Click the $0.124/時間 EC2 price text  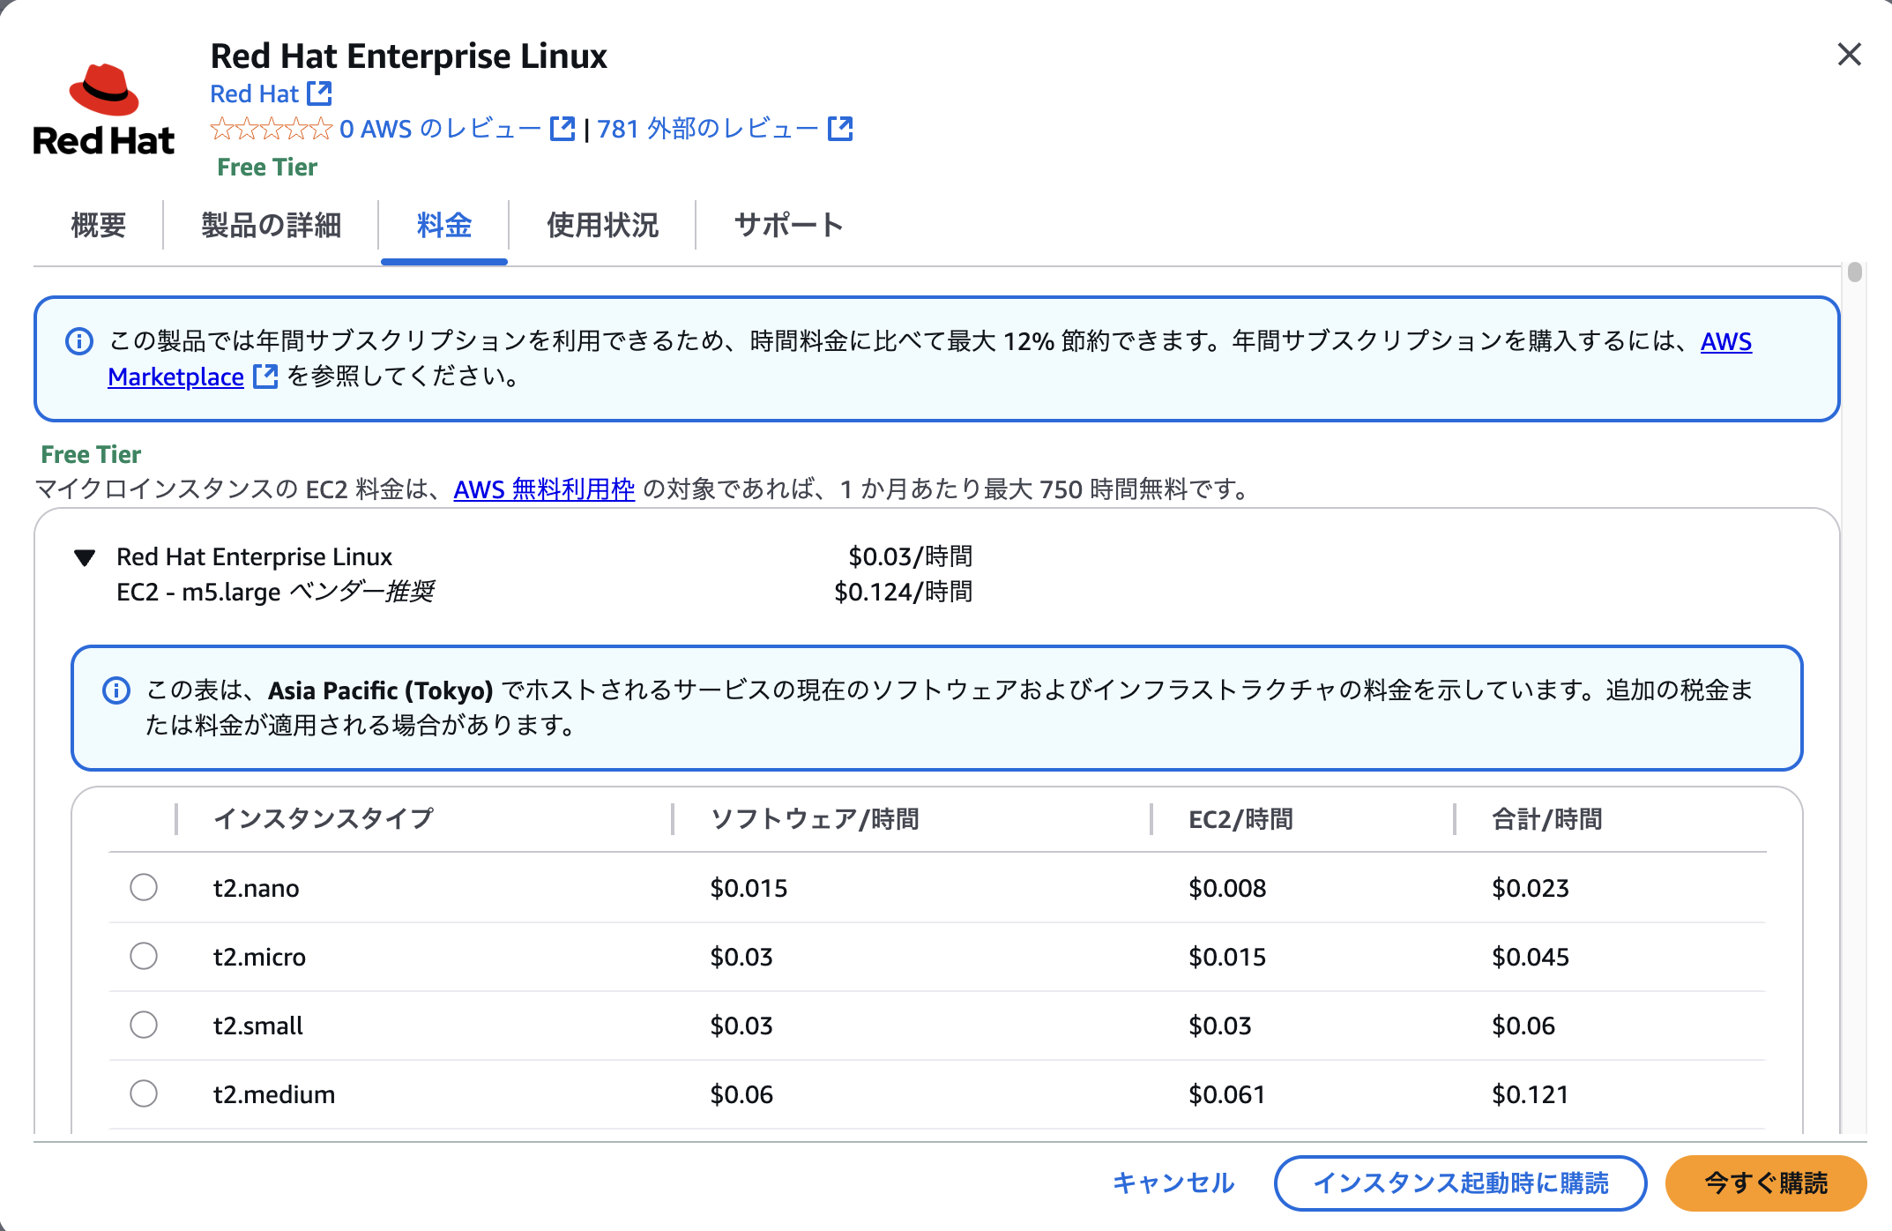904,592
